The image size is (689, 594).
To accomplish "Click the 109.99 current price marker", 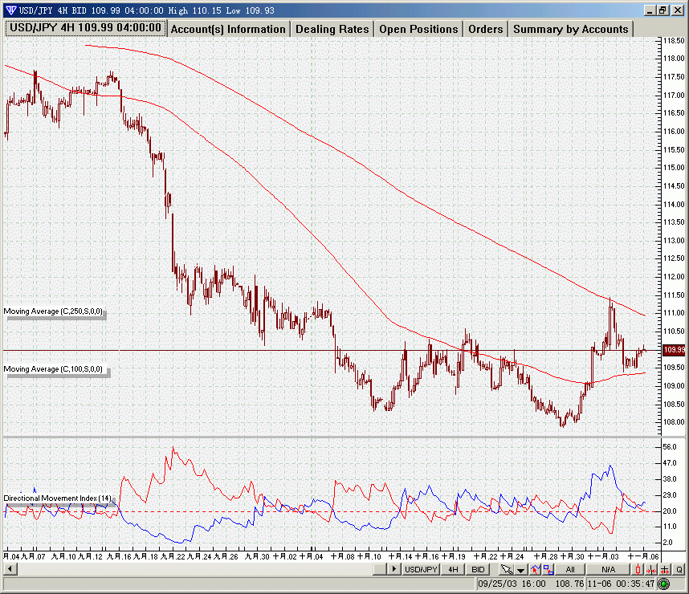I will [x=674, y=350].
